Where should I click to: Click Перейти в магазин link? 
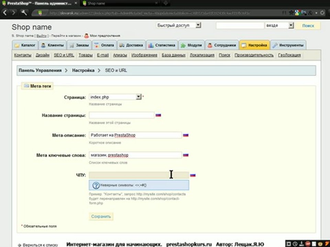tap(66, 36)
